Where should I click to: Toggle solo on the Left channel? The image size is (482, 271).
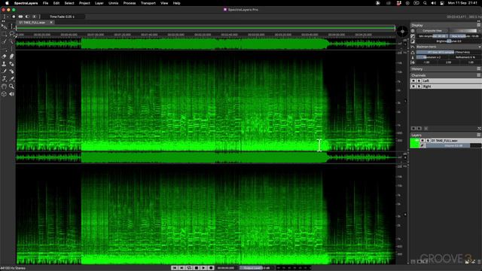[x=419, y=81]
